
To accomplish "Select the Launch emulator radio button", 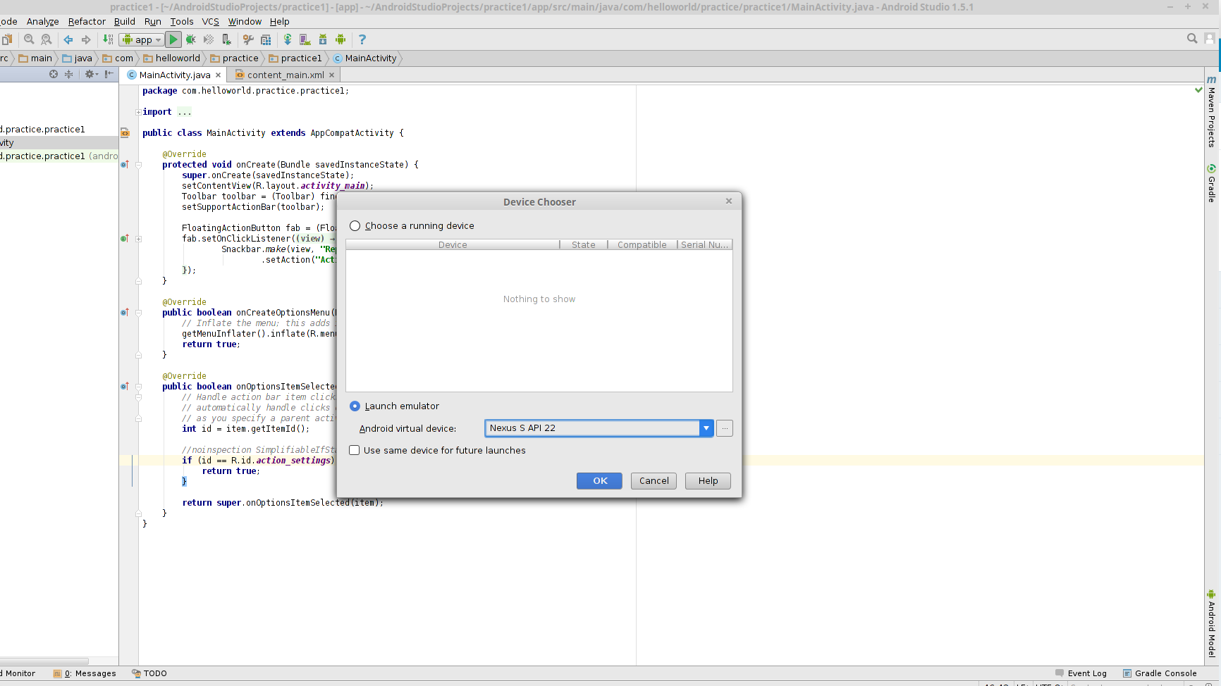I will 355,406.
